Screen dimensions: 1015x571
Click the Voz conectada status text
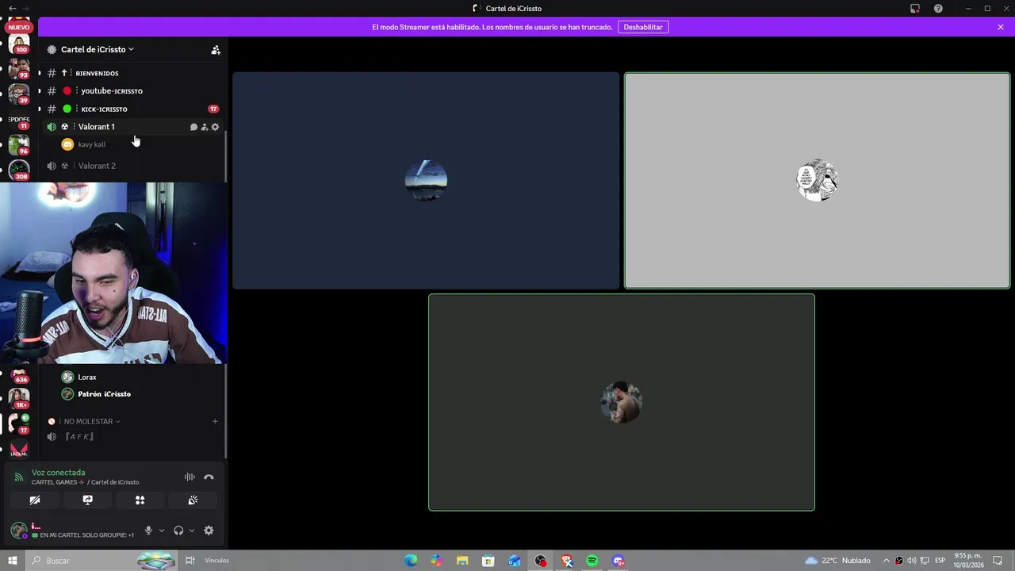click(58, 473)
